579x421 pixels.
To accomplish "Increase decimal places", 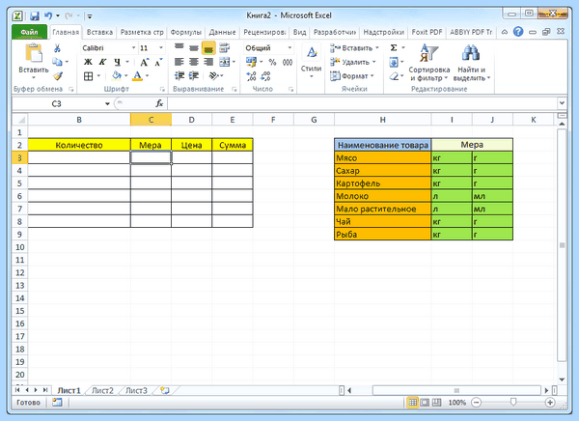I will coord(252,76).
